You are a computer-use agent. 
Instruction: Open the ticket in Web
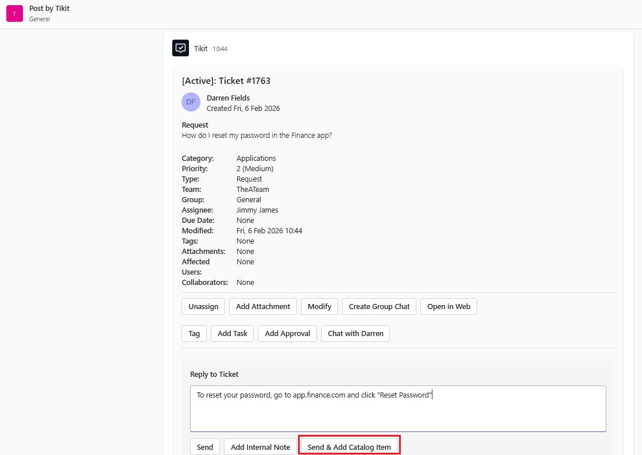(448, 306)
